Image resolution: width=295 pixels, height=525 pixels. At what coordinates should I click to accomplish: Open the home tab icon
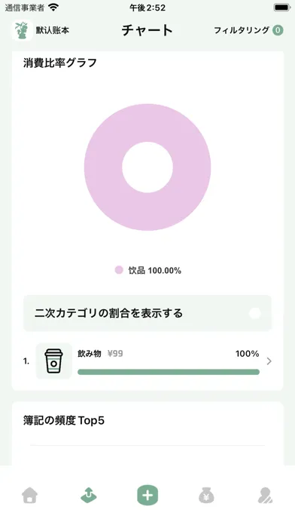30,495
